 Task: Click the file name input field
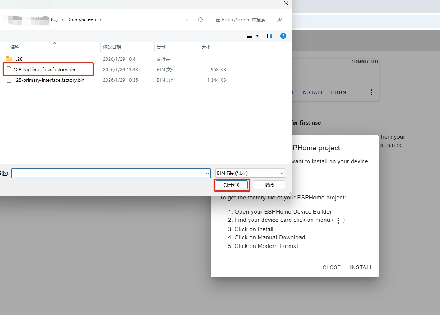[x=108, y=173]
